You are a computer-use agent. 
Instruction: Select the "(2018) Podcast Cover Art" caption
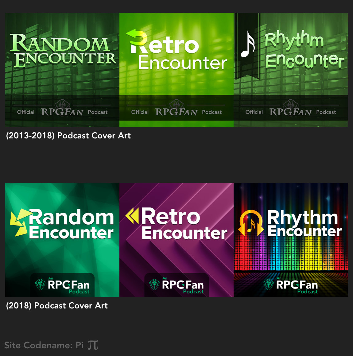57,306
